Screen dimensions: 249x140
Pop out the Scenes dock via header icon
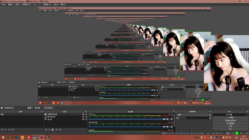coord(42,112)
